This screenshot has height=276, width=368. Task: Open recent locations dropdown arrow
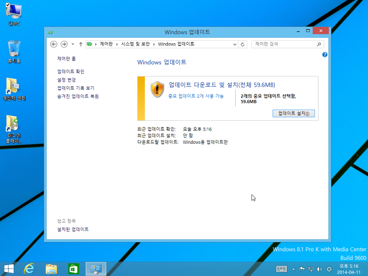click(x=73, y=44)
